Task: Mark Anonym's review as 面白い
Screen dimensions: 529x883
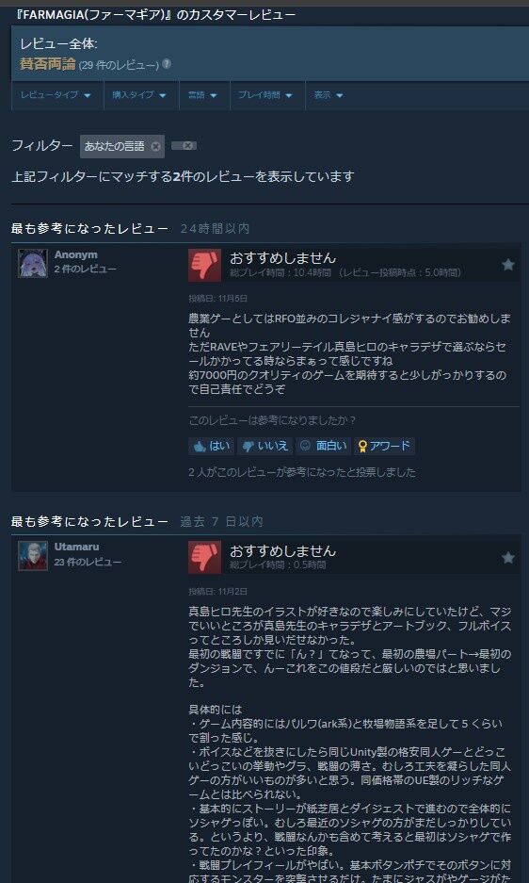Action: click(324, 446)
